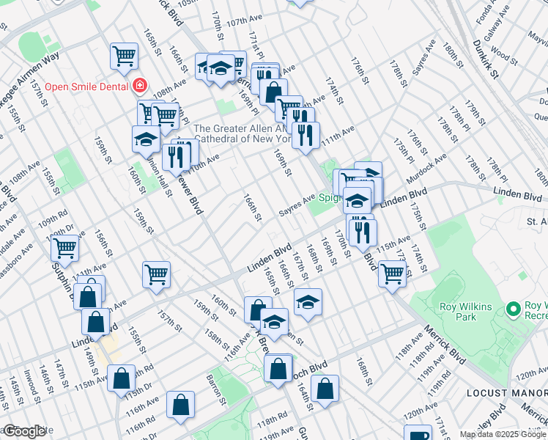Click the LOCUST MANOR neighborhood label

507,393
